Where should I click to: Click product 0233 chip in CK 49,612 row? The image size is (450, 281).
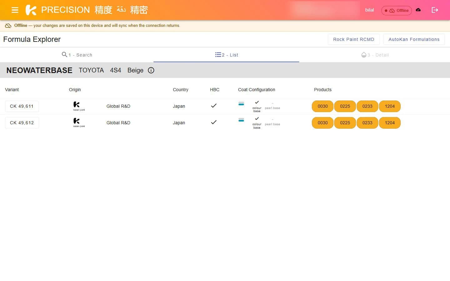point(367,123)
